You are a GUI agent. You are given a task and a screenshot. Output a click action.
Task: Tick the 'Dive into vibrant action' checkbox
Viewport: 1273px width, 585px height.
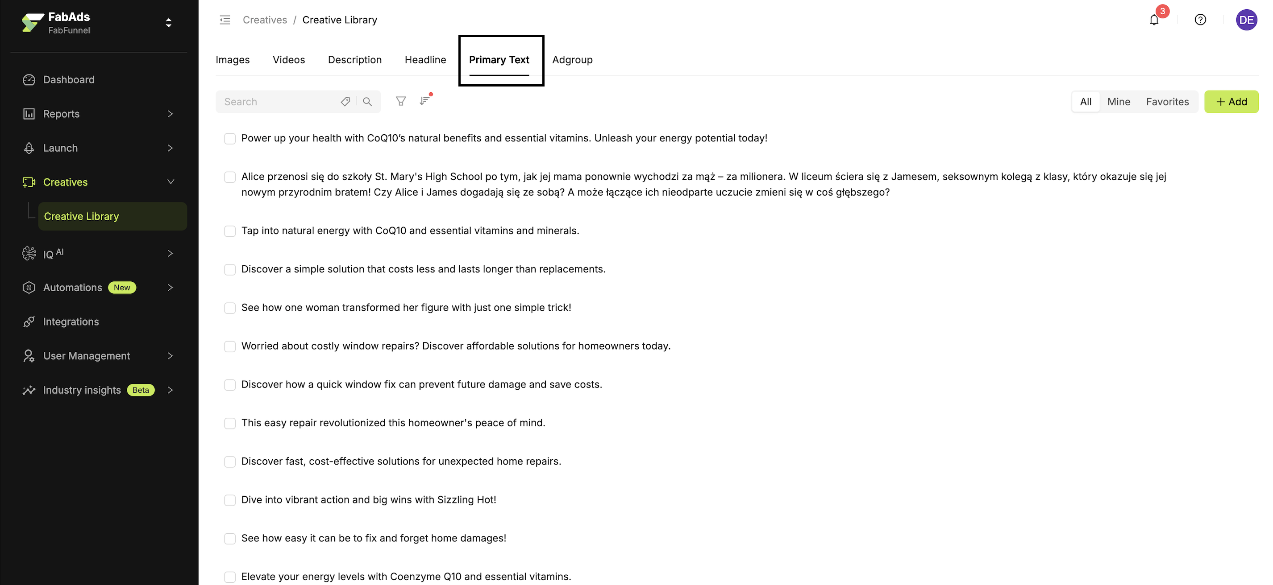coord(230,500)
